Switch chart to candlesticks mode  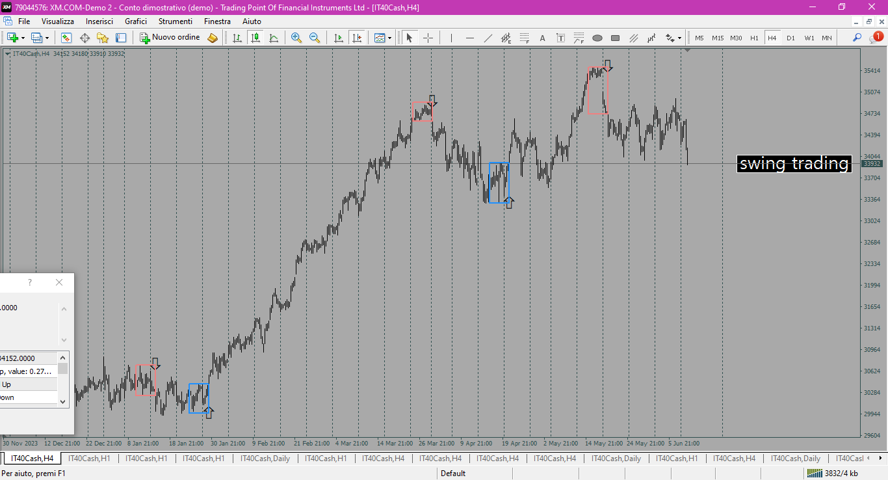point(255,38)
